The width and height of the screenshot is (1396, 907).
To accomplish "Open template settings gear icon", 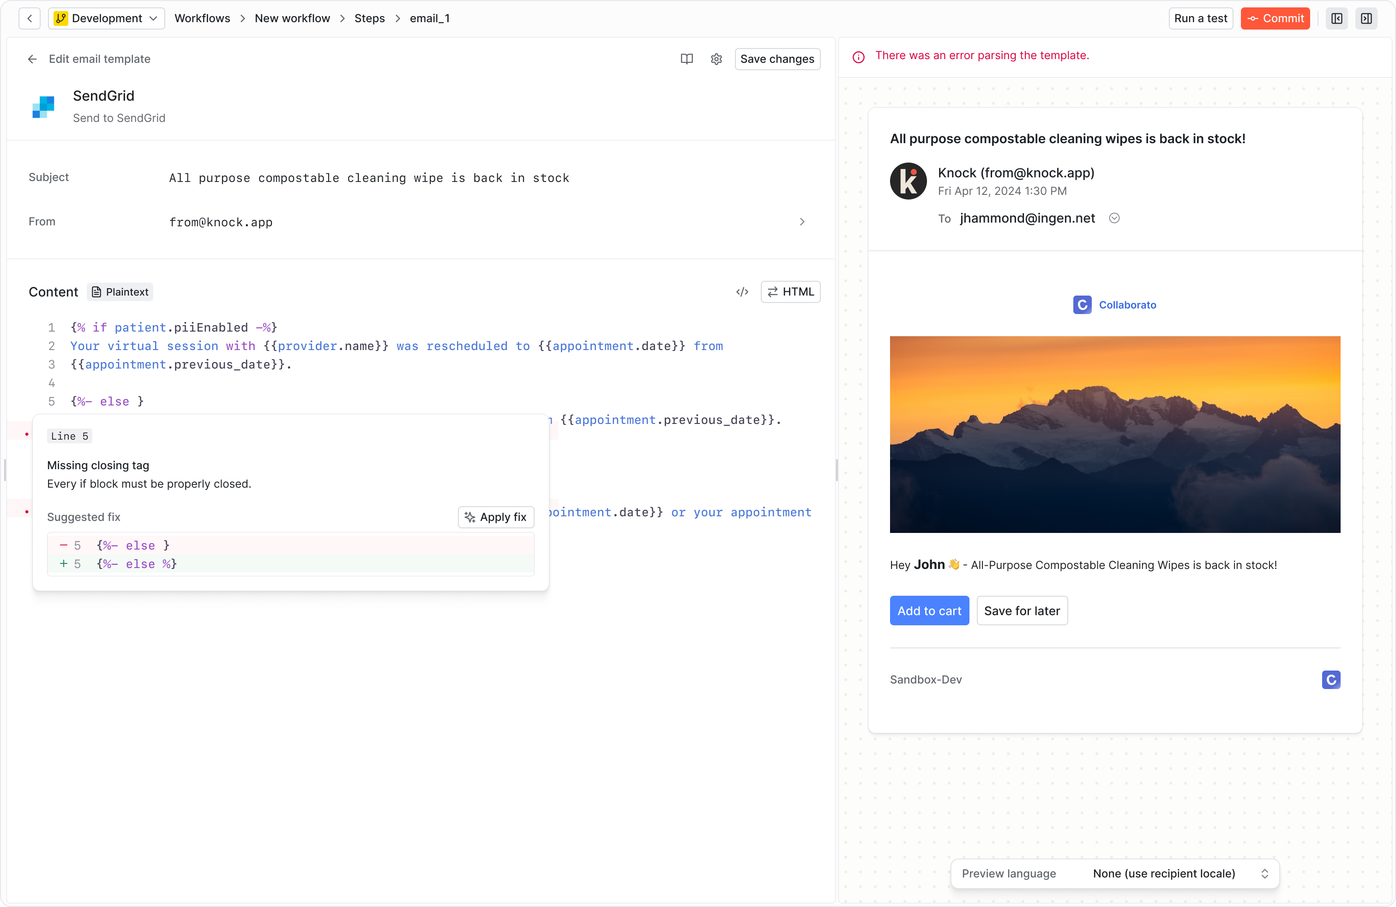I will click(716, 59).
